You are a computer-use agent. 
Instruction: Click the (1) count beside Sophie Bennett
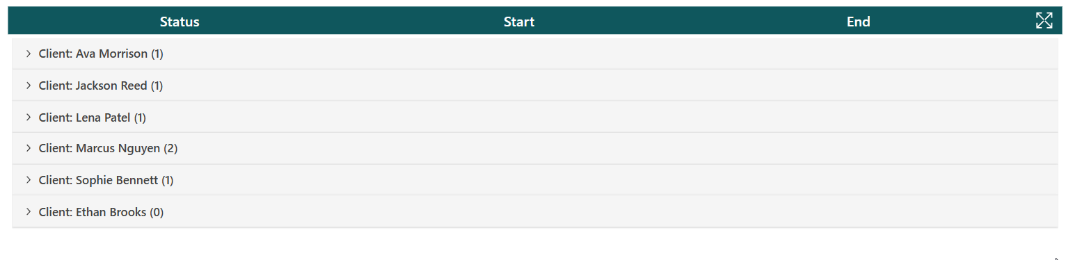tap(168, 180)
